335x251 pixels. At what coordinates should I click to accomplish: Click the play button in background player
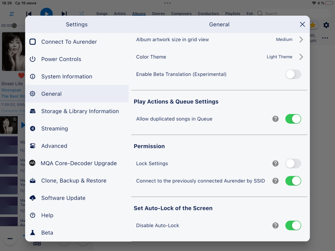click(x=46, y=12)
